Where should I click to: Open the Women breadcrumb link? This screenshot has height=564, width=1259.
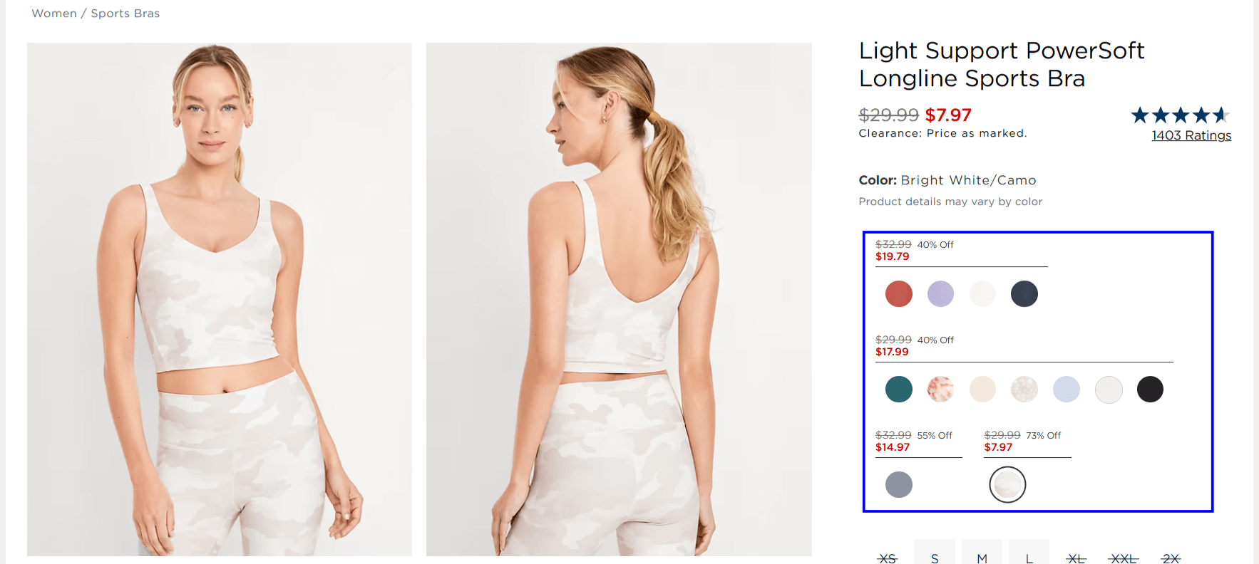pos(53,13)
